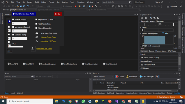Click Reset View icon in Diagnostic Tools
The width and height of the screenshot is (185, 104).
[158, 18]
